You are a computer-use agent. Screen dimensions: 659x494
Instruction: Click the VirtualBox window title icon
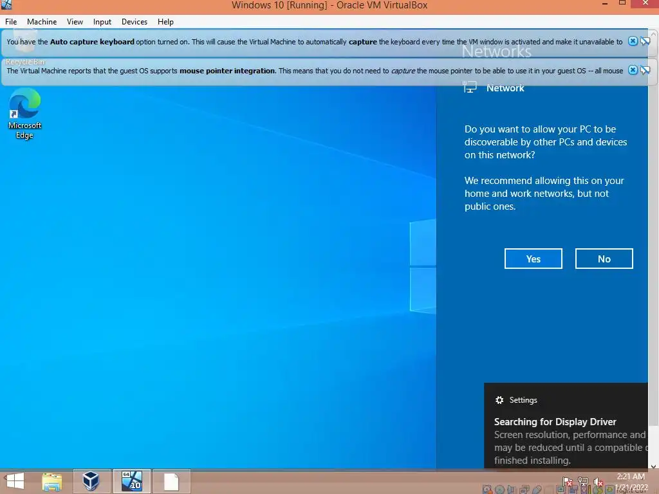(6, 5)
